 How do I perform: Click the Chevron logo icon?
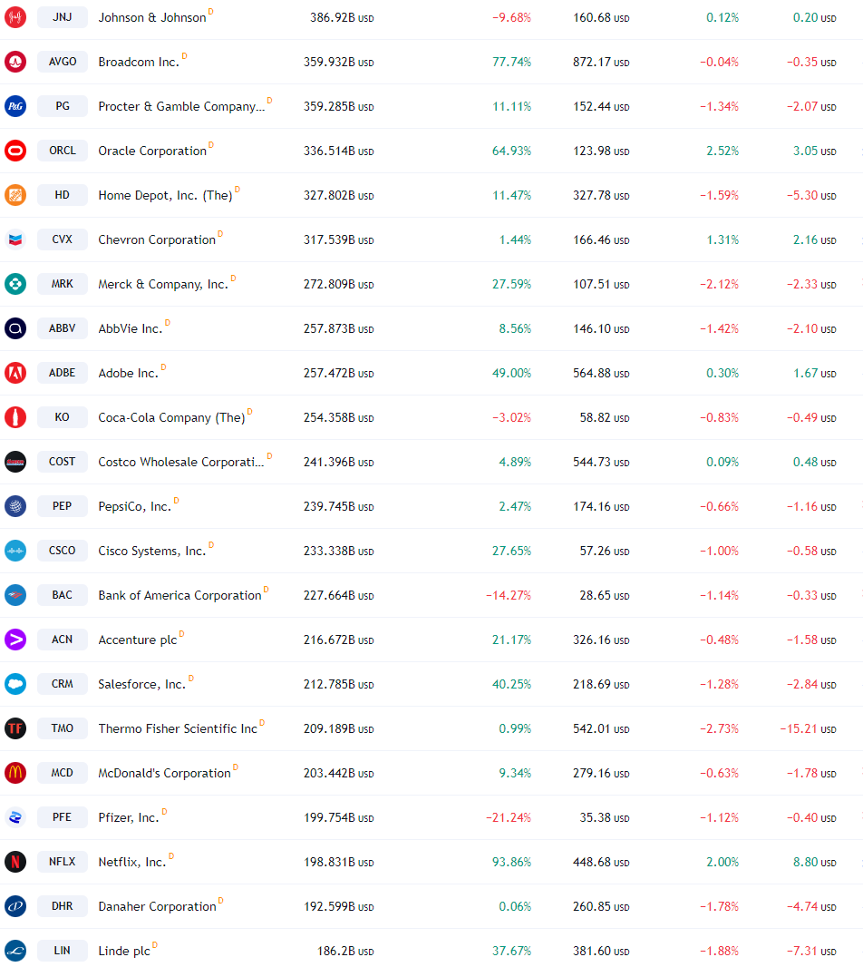(x=15, y=239)
